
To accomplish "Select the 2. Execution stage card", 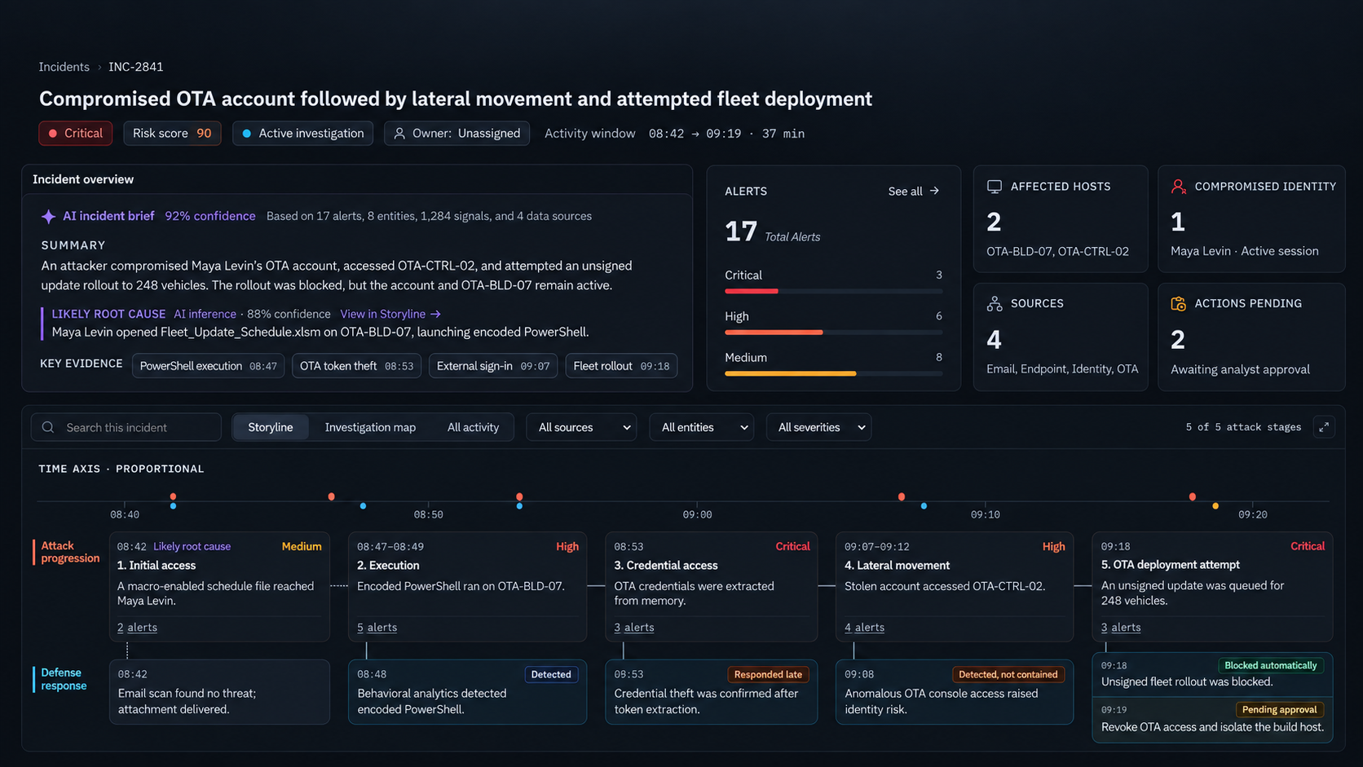I will point(467,587).
